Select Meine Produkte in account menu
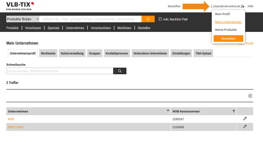Viewport: 263px width, 143px height. (226, 30)
